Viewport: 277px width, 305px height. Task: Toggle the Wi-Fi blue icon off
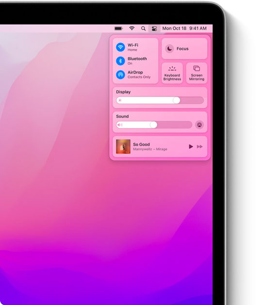(120, 47)
